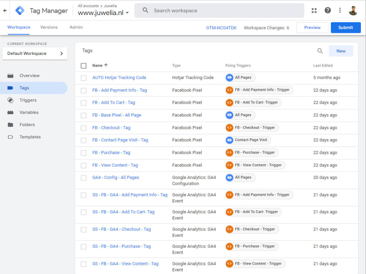Go back using the arrow icon

(x=5, y=11)
